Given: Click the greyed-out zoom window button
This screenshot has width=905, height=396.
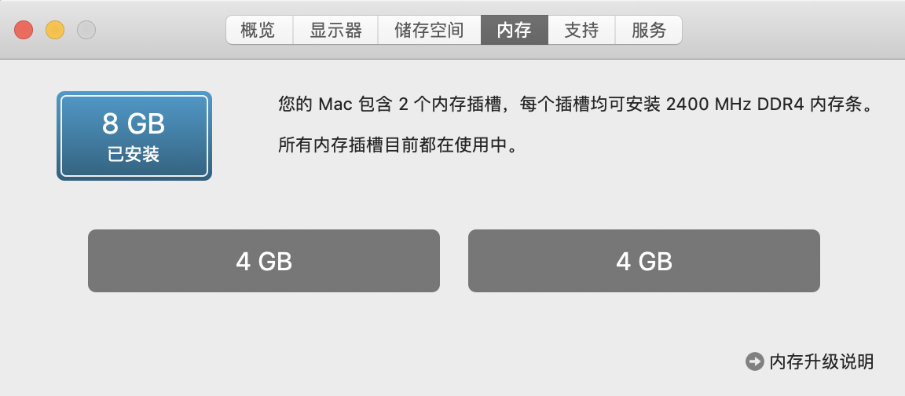Looking at the screenshot, I should [86, 29].
